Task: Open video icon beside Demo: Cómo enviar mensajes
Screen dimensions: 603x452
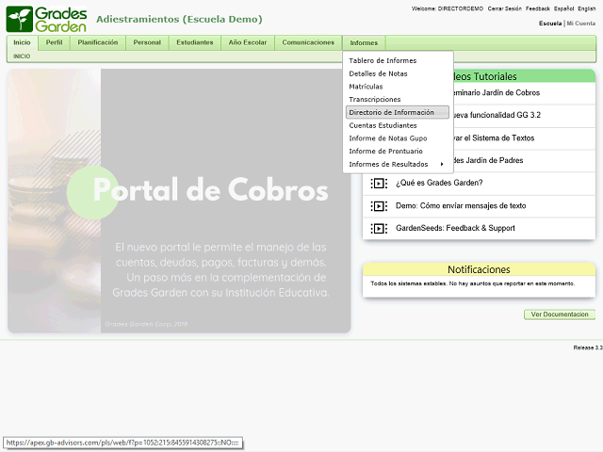Action: click(379, 206)
